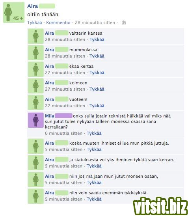This screenshot has height=216, width=188.
Task: Click the '28 minuuttia sitten' timestamp on the main post
Action: coord(95,22)
